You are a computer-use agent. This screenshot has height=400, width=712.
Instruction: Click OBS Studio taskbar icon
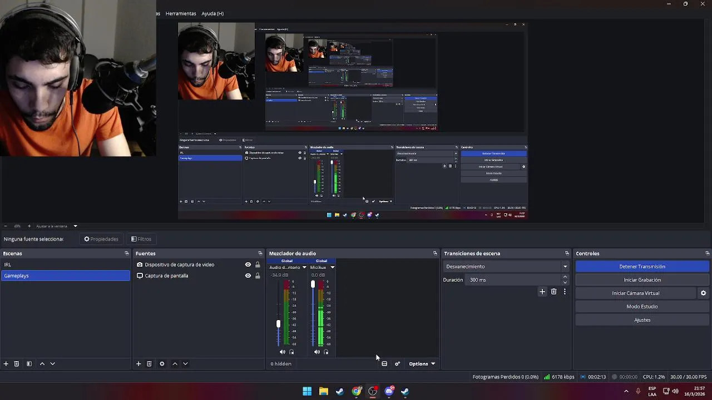[373, 391]
